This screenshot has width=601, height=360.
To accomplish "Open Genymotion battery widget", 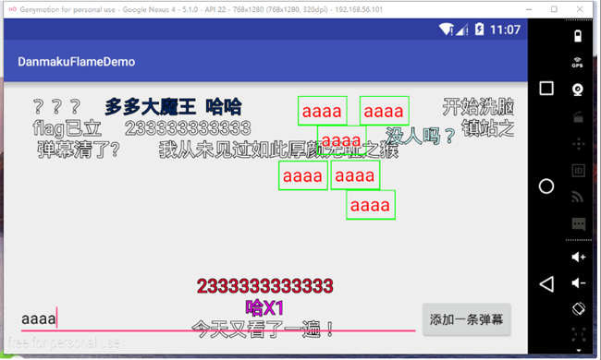I will tap(578, 36).
